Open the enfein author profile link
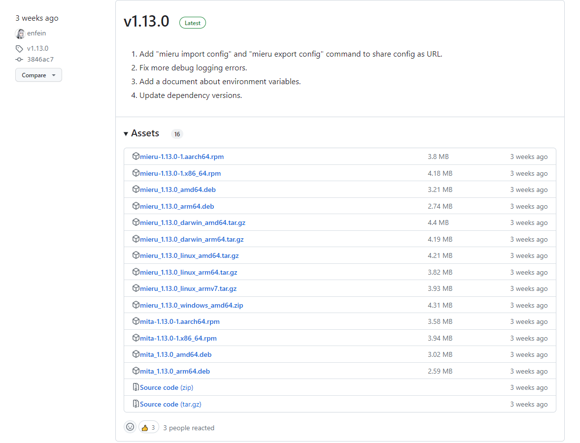This screenshot has width=580, height=443. [x=36, y=33]
